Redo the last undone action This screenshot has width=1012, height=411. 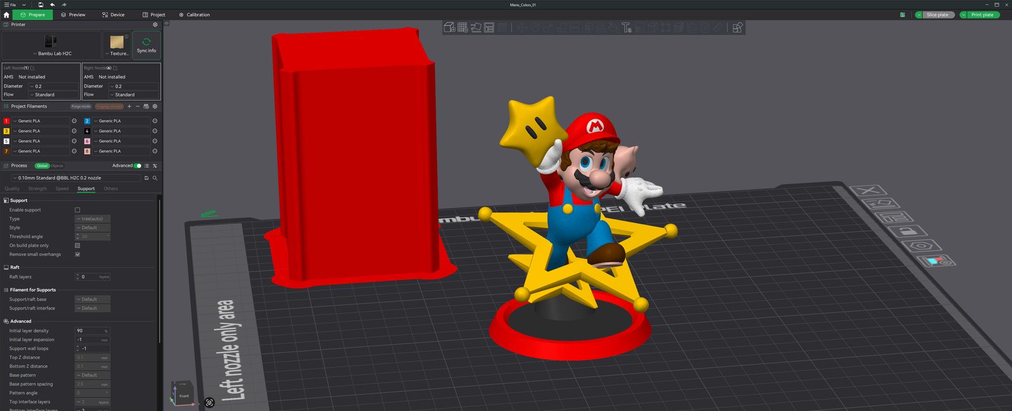[64, 4]
